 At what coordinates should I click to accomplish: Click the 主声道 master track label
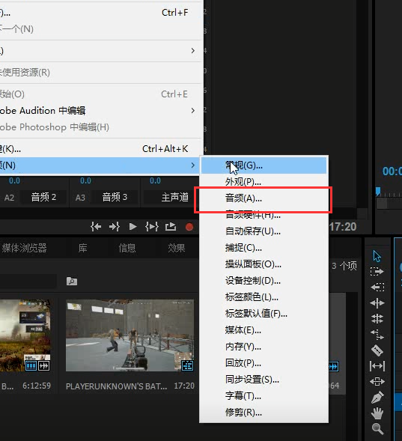(x=175, y=197)
